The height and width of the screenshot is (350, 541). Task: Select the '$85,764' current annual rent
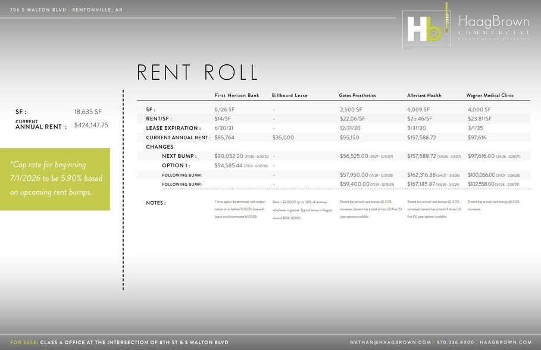point(224,137)
